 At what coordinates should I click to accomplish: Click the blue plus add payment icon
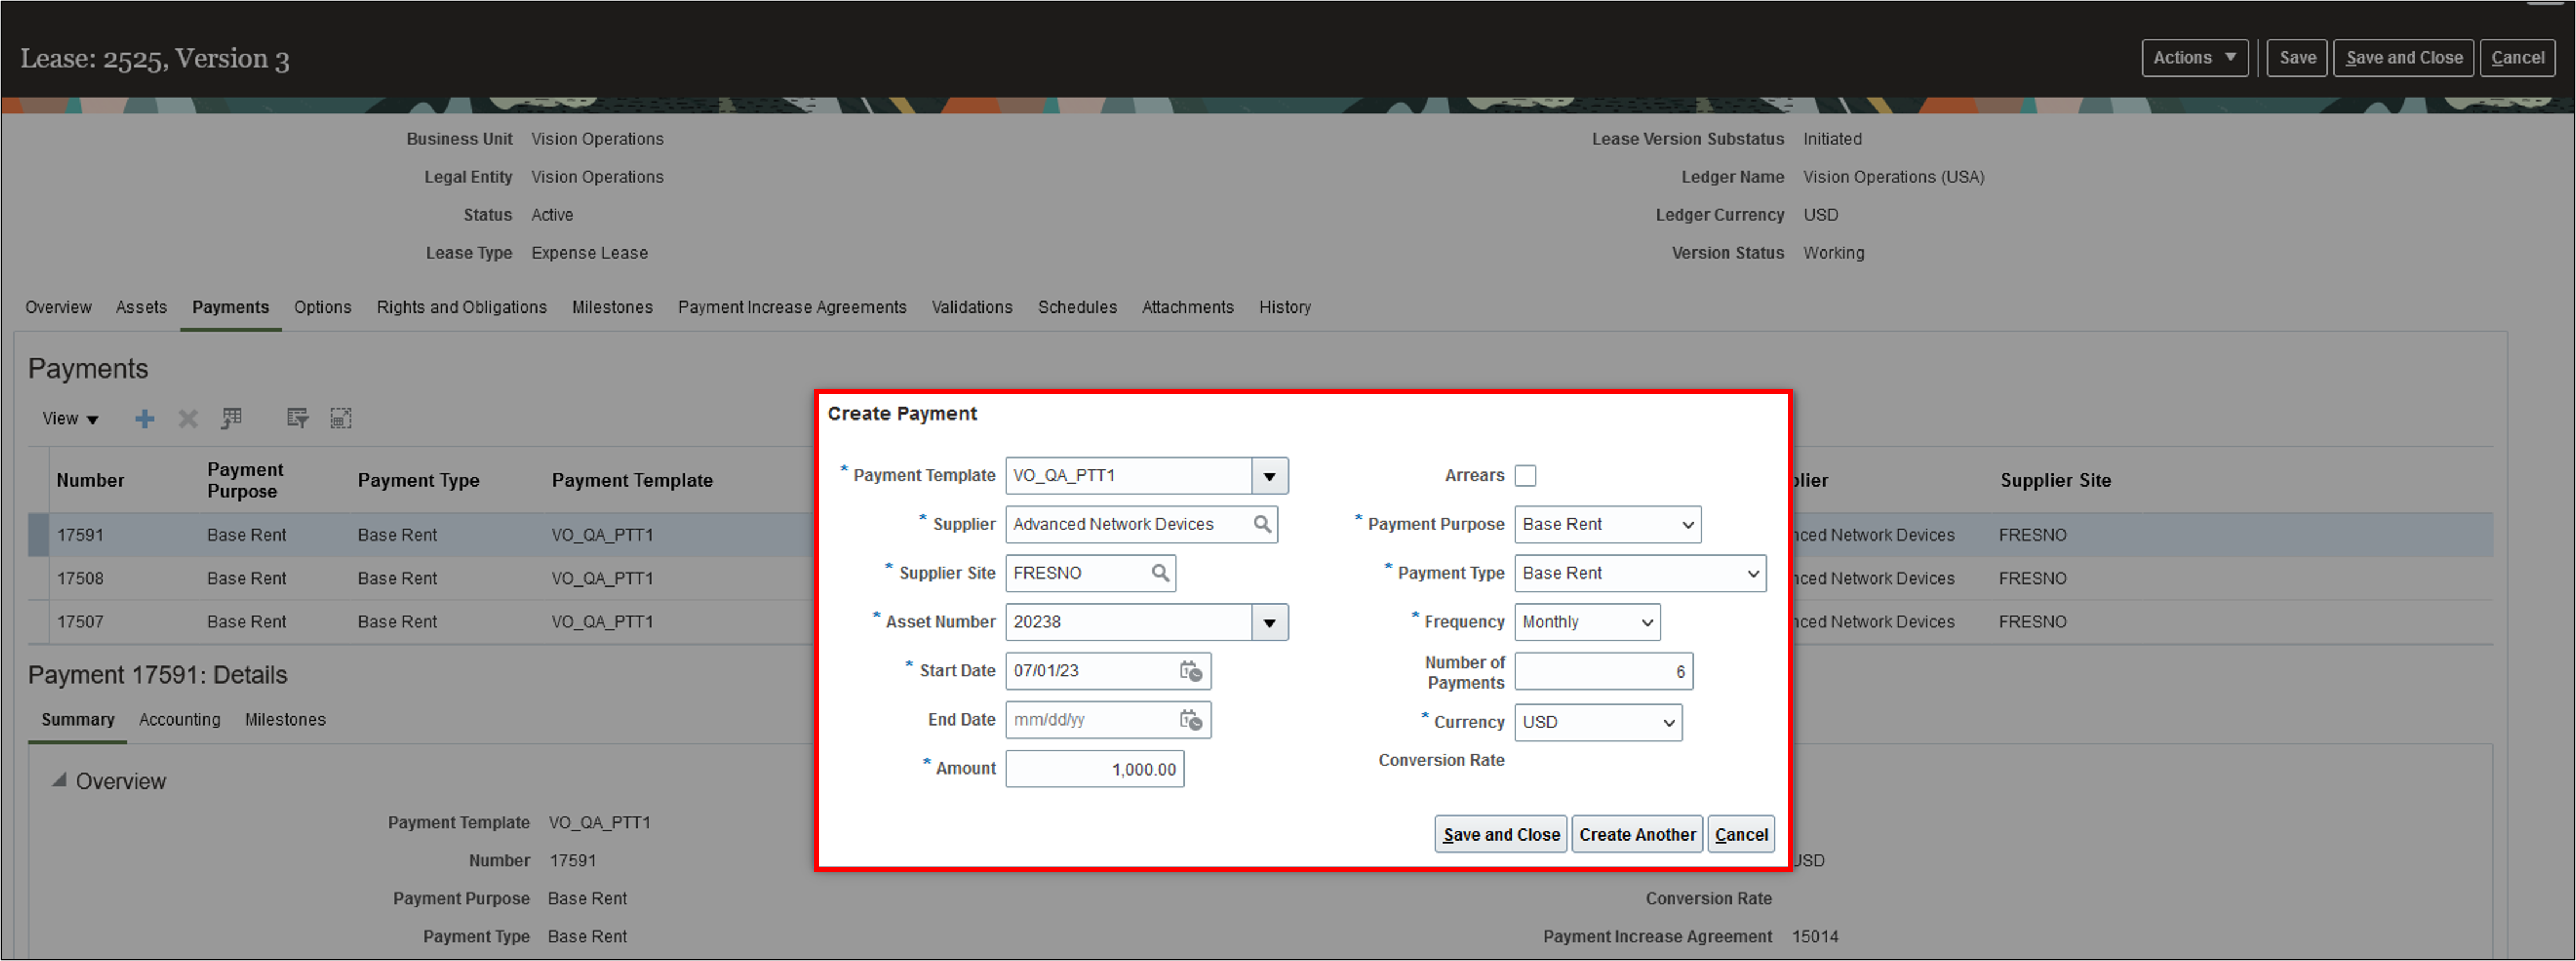(x=145, y=419)
